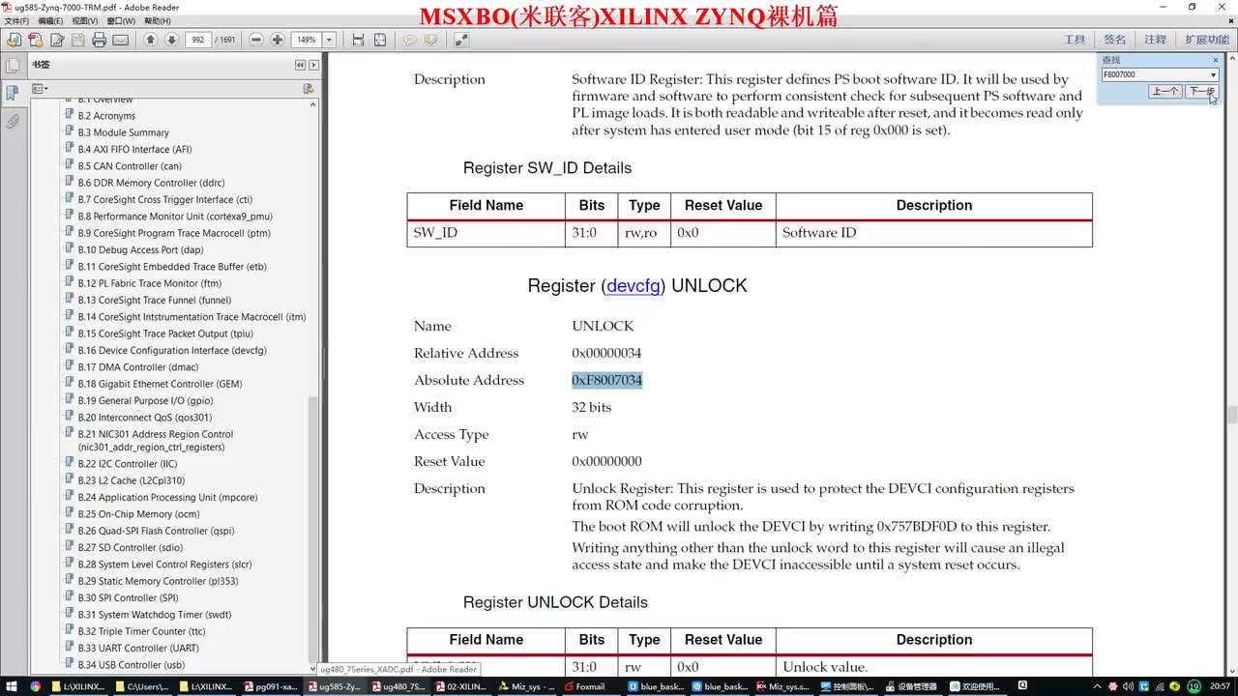1238x696 pixels.
Task: Select bookmark B.26 Quad-SPI Flash Controller (qspi)
Action: [x=156, y=531]
